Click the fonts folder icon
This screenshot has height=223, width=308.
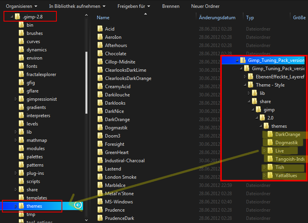pos(21,66)
